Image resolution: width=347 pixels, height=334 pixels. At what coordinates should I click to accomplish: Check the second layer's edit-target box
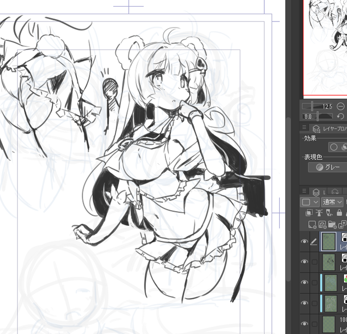314,262
